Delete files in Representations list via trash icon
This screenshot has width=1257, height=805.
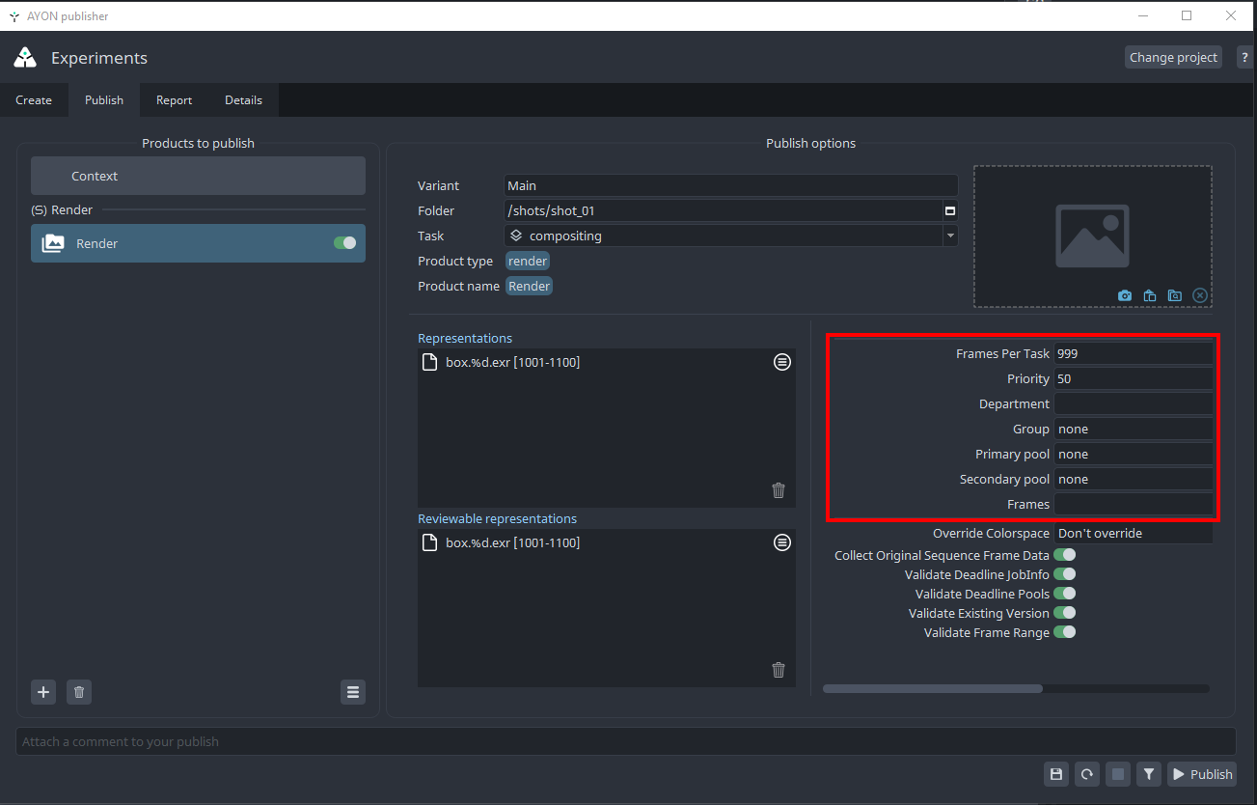779,490
